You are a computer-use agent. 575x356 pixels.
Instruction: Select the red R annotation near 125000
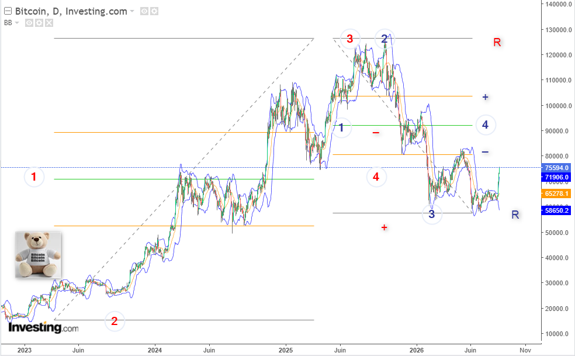pyautogui.click(x=497, y=42)
